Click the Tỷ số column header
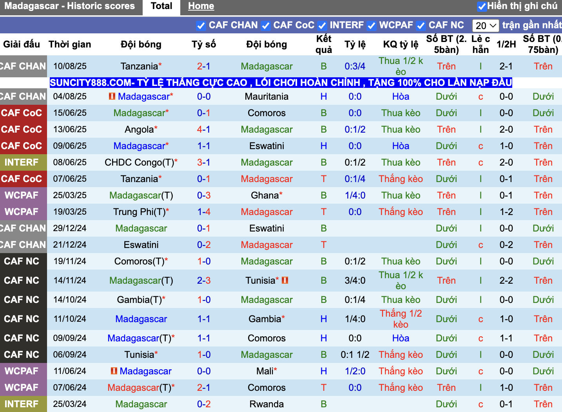Screen dimensions: 562x412 pos(204,44)
